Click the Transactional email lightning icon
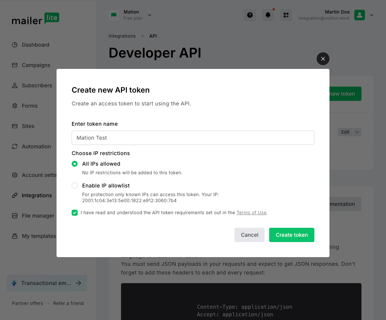Screen dimensions: 386x320 coord(14,283)
